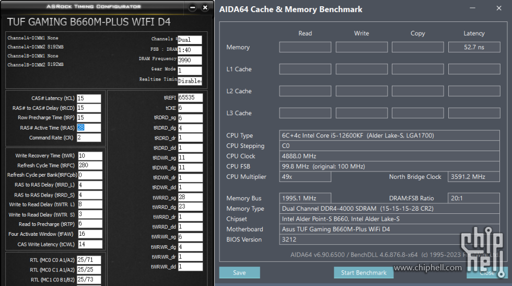Click the RAS# Active Time (tRAS) value
512x286 pixels.
pyautogui.click(x=89, y=128)
